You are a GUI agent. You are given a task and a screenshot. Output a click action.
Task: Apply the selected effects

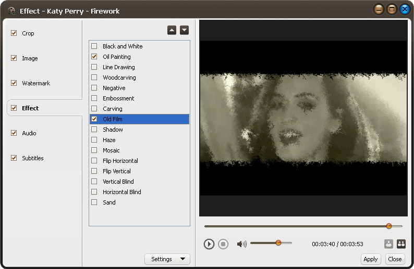click(371, 259)
